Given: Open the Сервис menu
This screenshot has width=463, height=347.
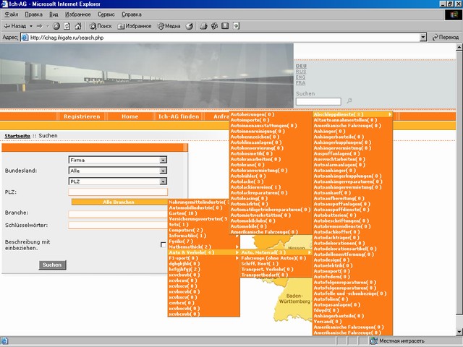Looking at the screenshot, I should click(x=106, y=14).
